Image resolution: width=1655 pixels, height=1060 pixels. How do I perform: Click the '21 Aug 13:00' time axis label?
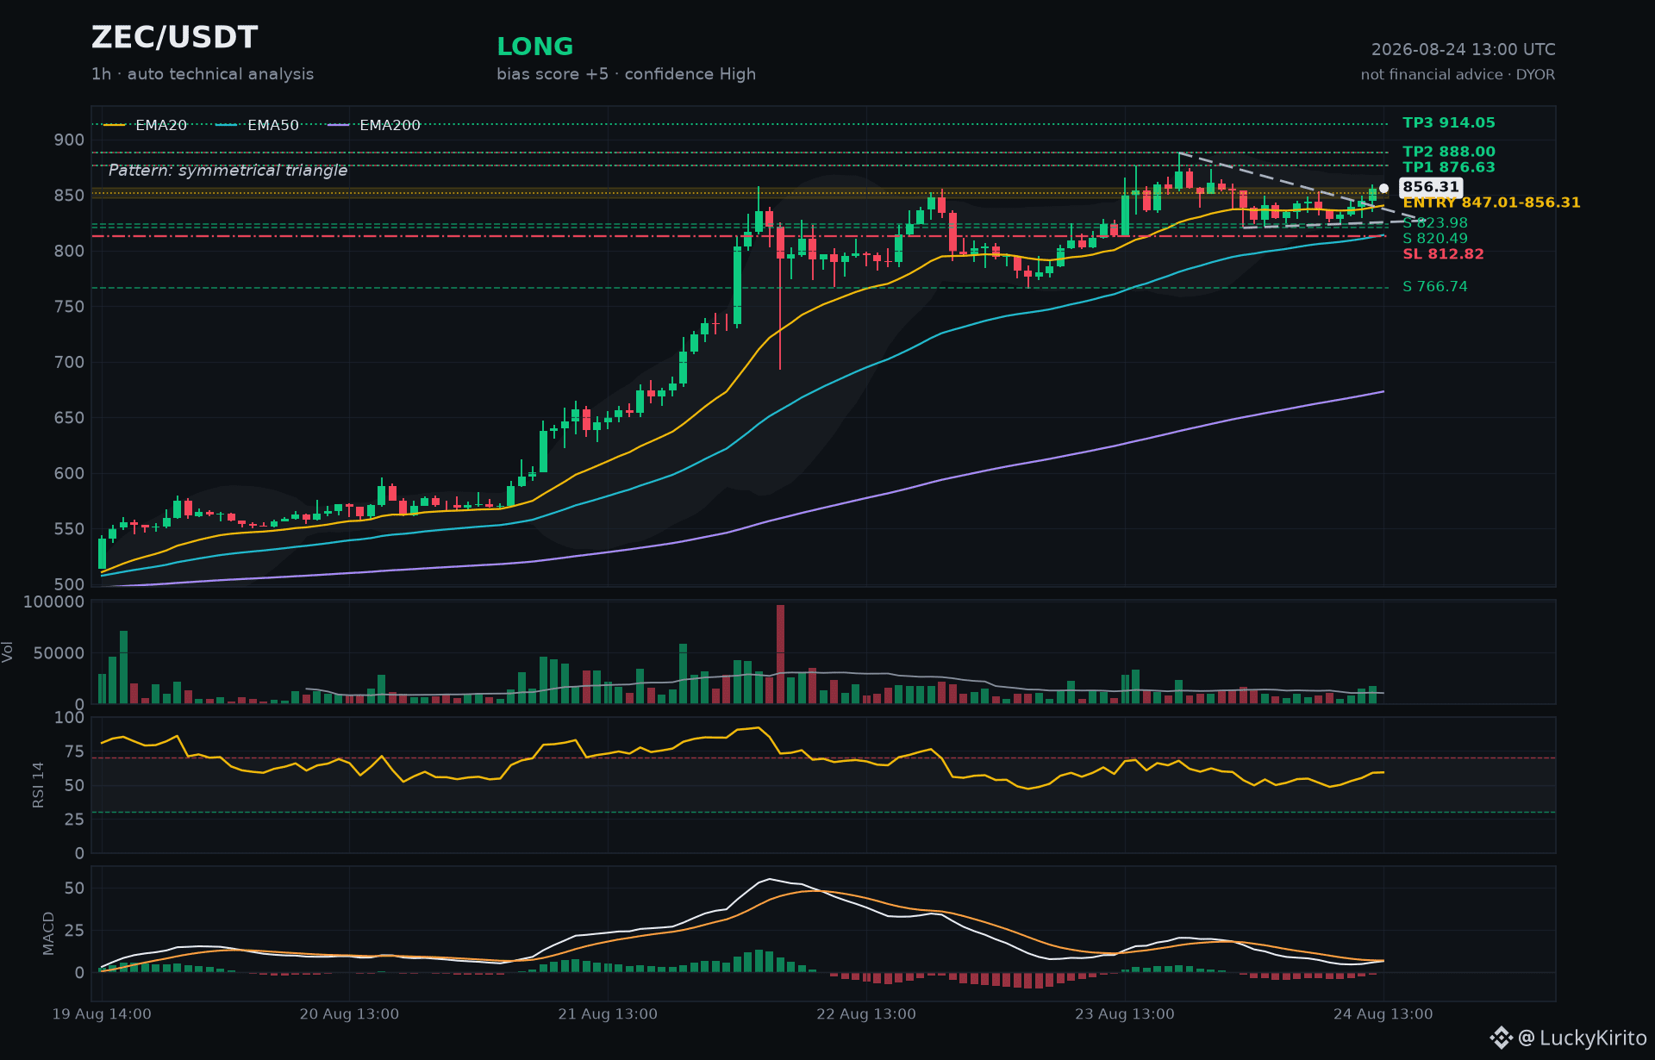(x=608, y=1014)
